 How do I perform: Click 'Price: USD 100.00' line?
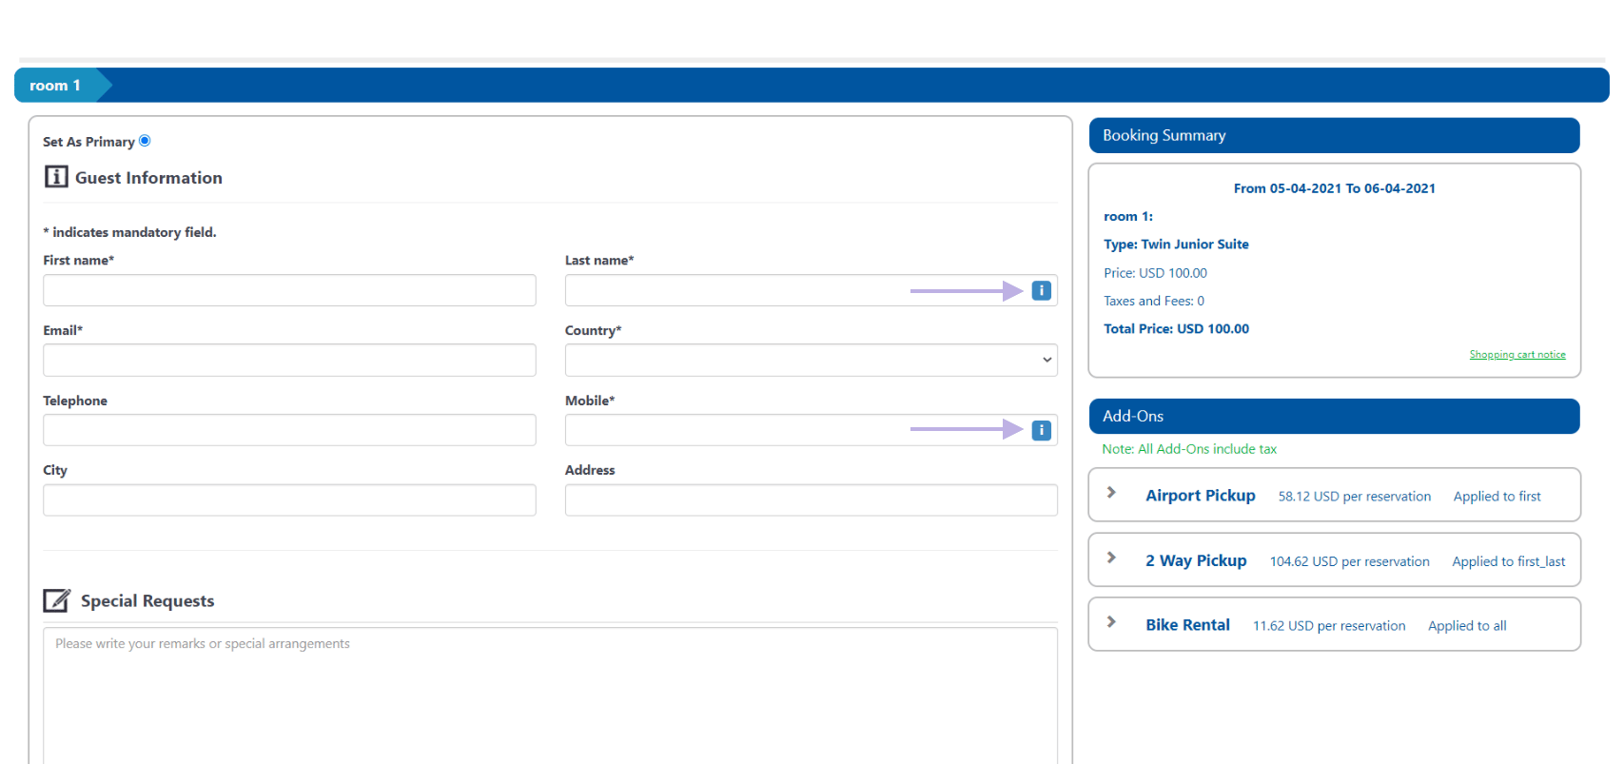click(x=1155, y=273)
